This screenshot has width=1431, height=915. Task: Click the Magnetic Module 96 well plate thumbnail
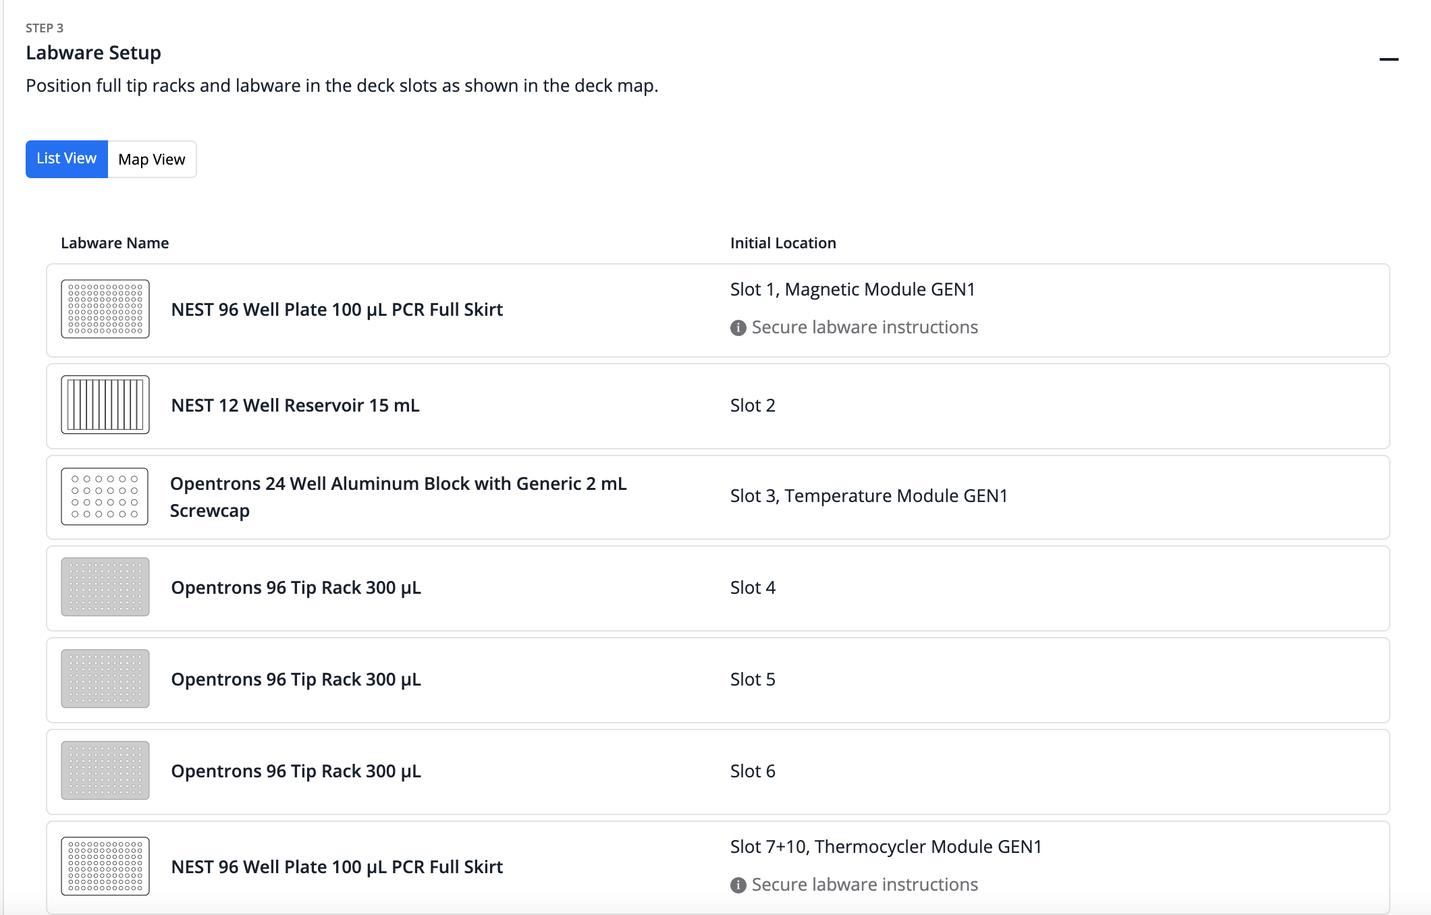click(x=105, y=309)
